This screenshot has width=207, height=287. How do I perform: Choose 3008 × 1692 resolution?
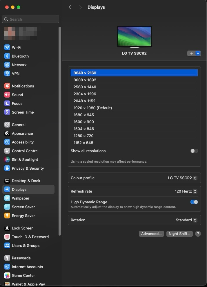[134, 80]
